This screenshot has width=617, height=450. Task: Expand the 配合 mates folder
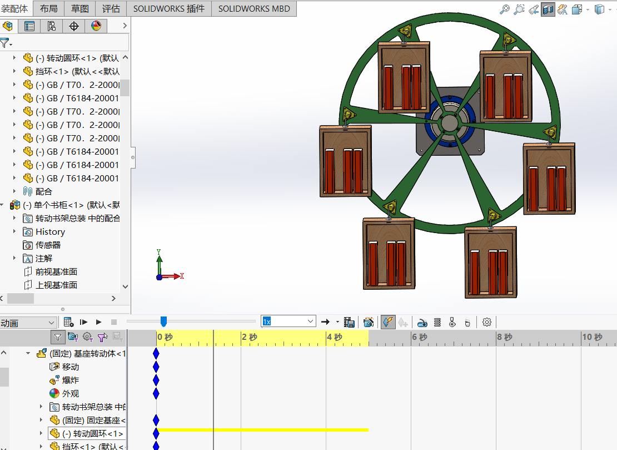click(x=14, y=191)
